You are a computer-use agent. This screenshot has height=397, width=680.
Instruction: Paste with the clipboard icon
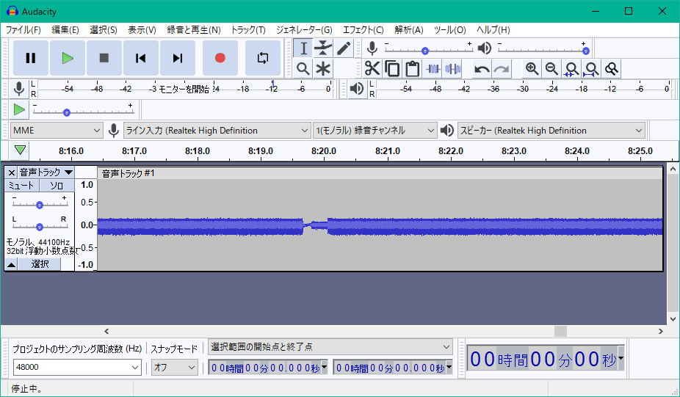pos(412,68)
